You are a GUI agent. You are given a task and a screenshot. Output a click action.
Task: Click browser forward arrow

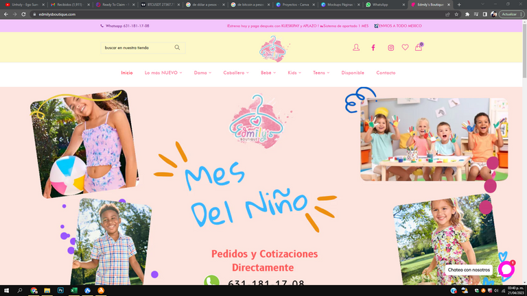14,14
